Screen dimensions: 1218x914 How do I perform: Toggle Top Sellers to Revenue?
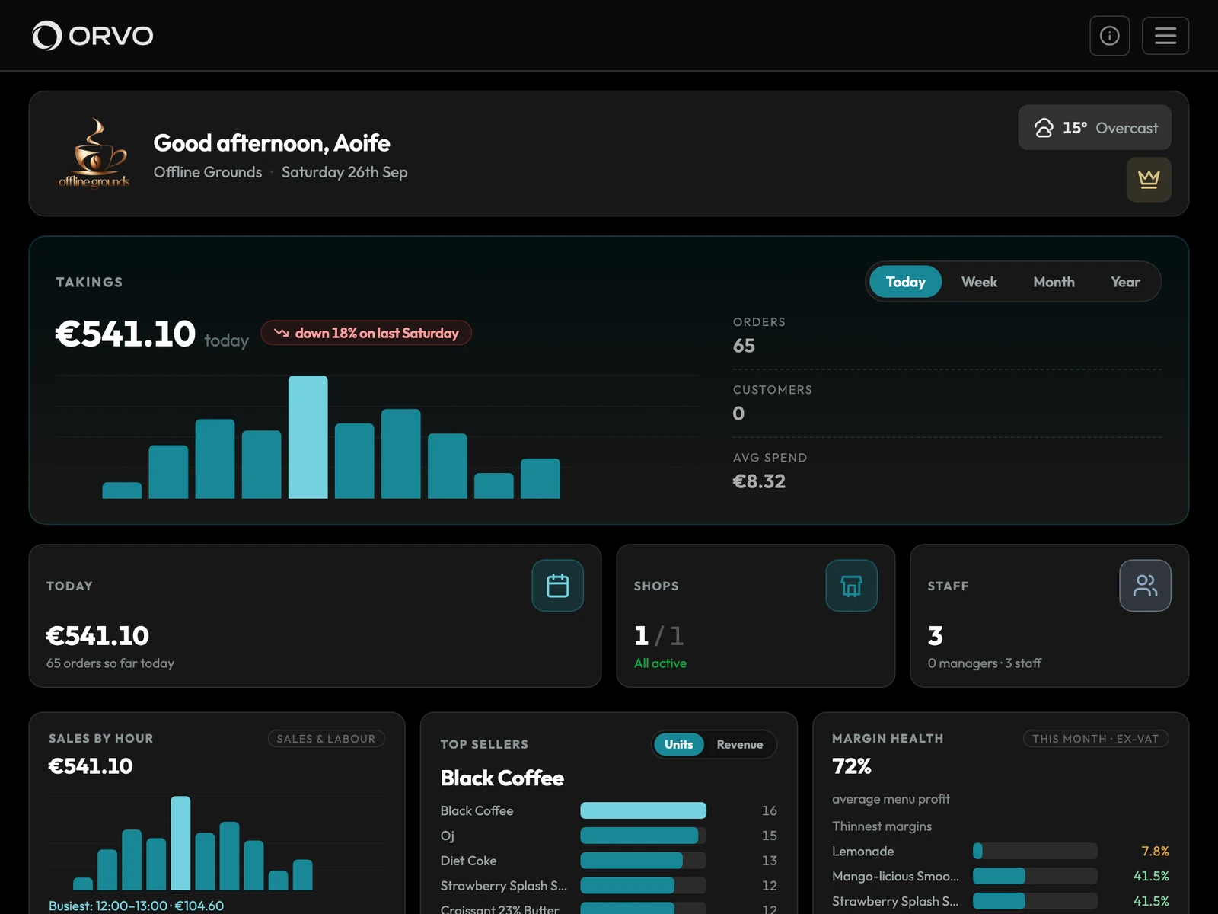739,744
